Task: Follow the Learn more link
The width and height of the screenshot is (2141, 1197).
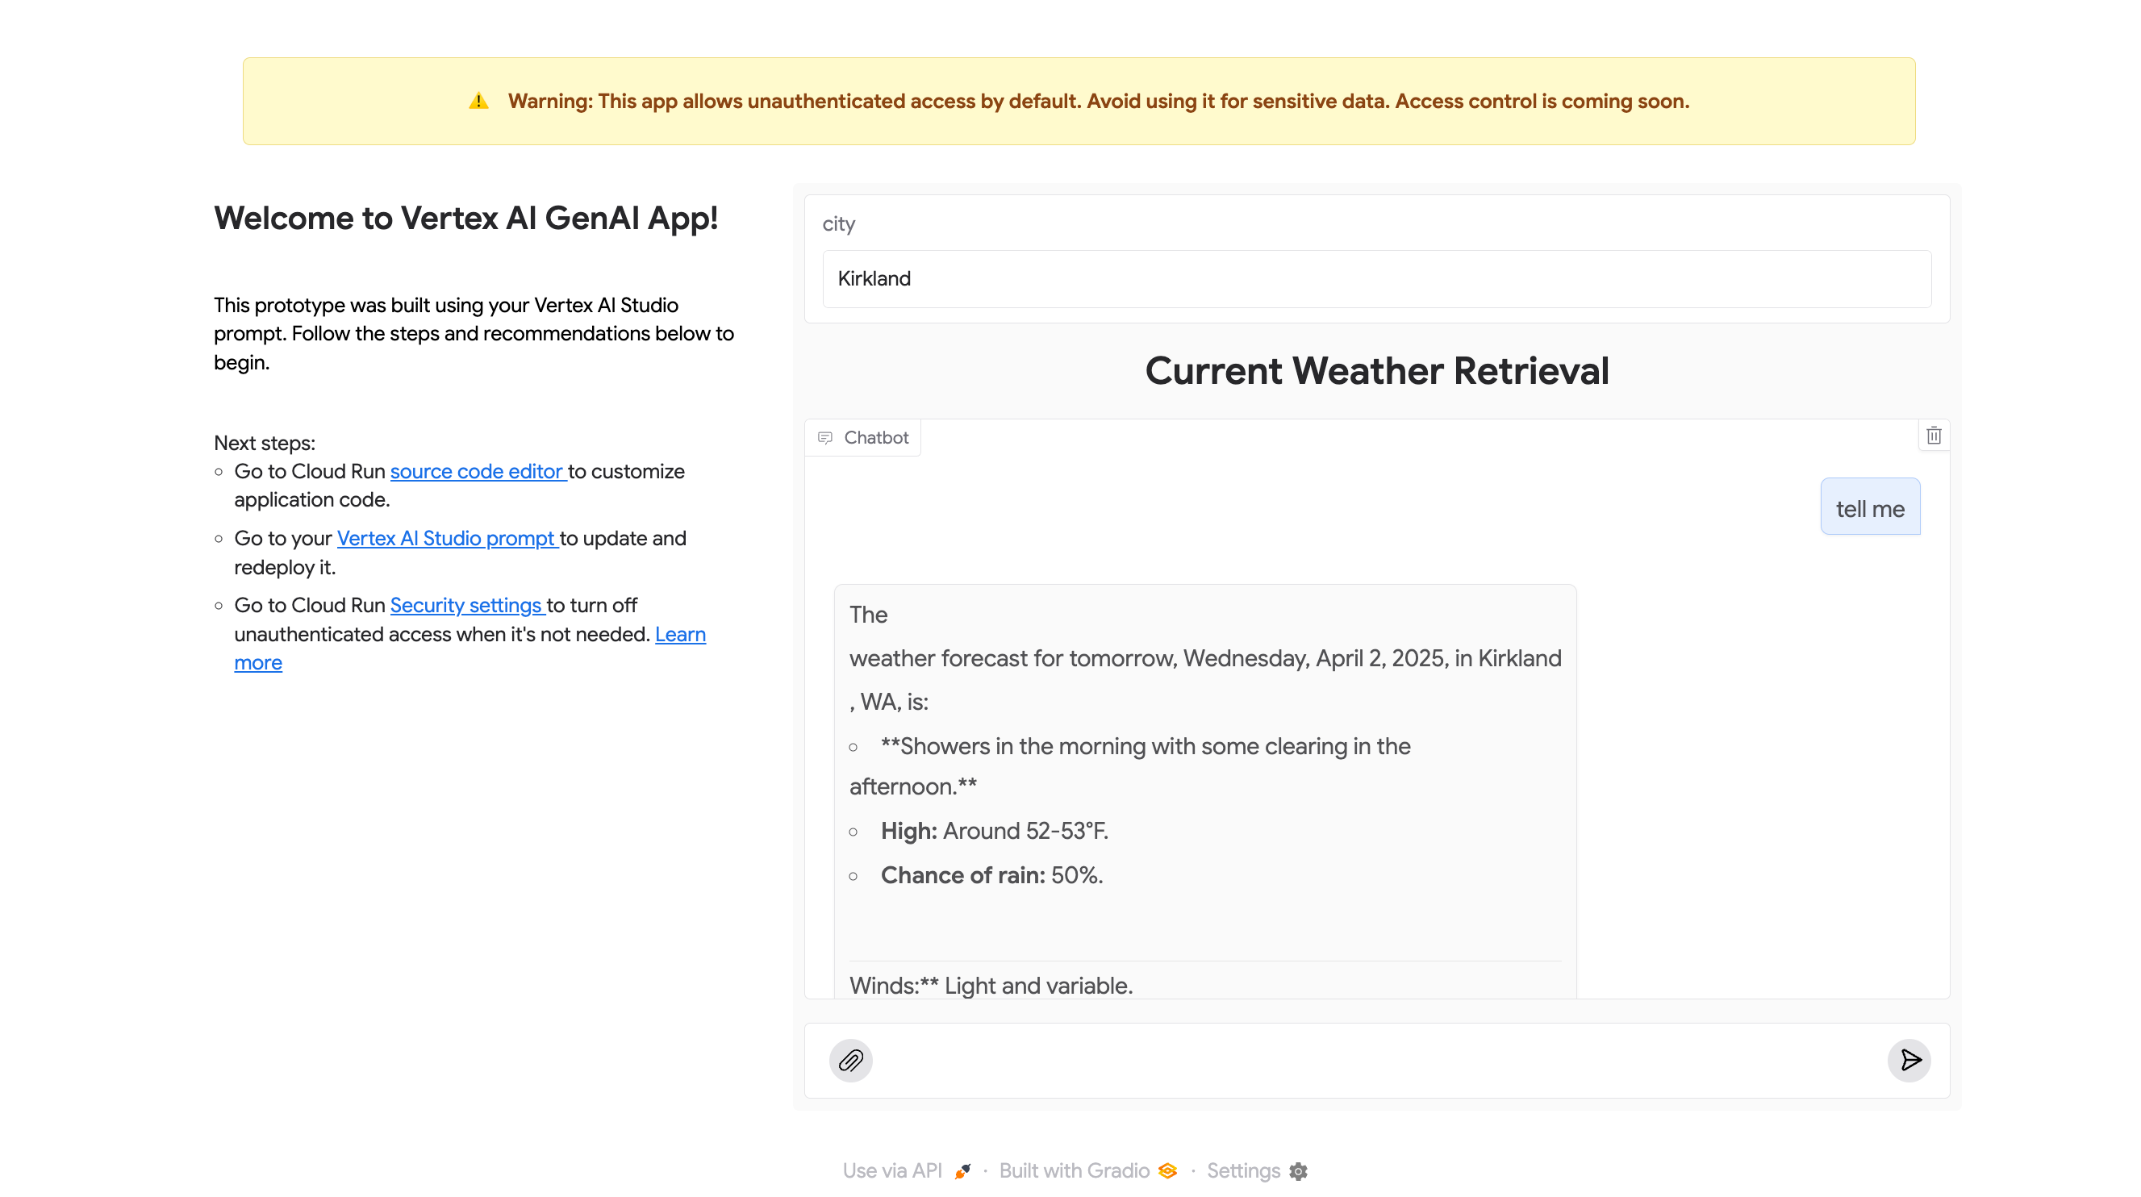Action: tap(680, 634)
